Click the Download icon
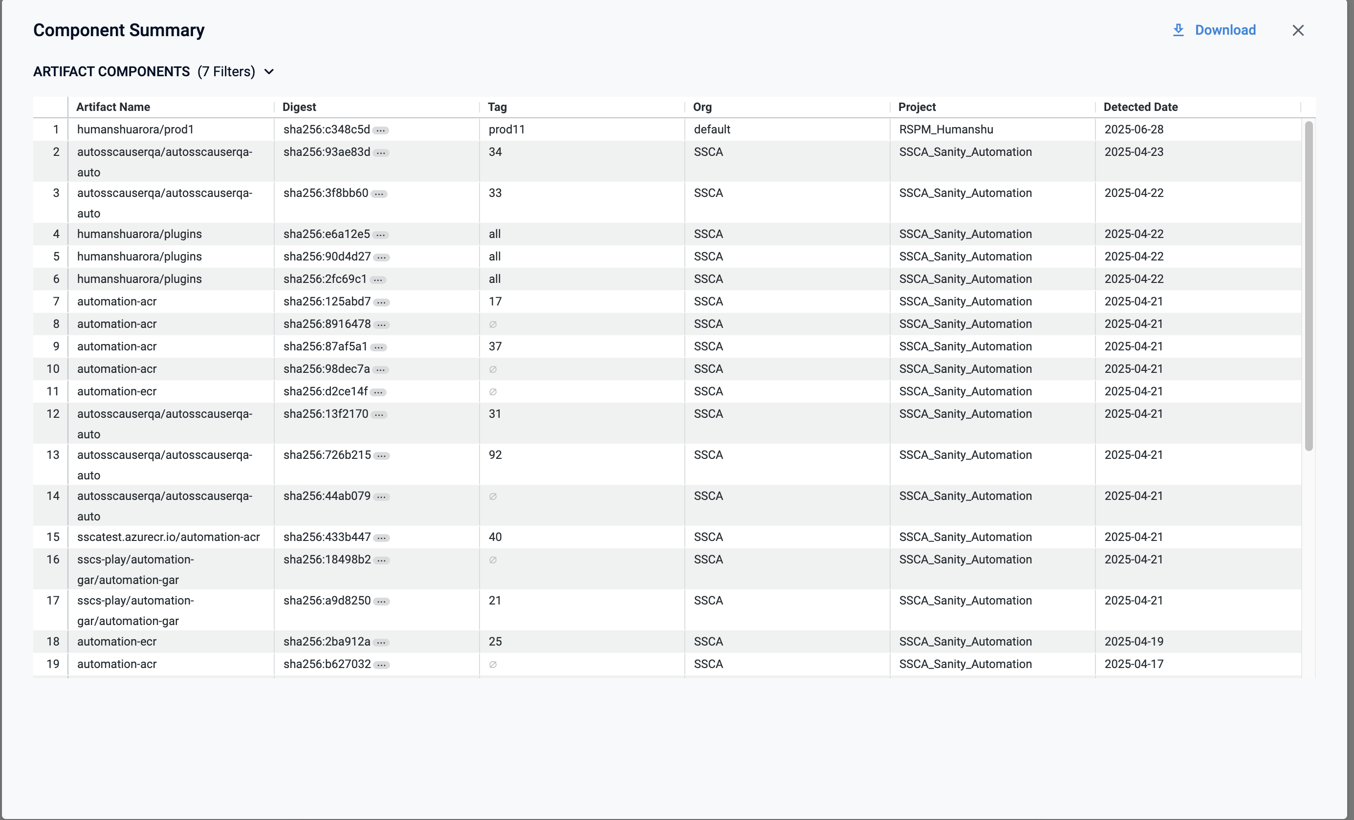Viewport: 1354px width, 820px height. tap(1178, 30)
